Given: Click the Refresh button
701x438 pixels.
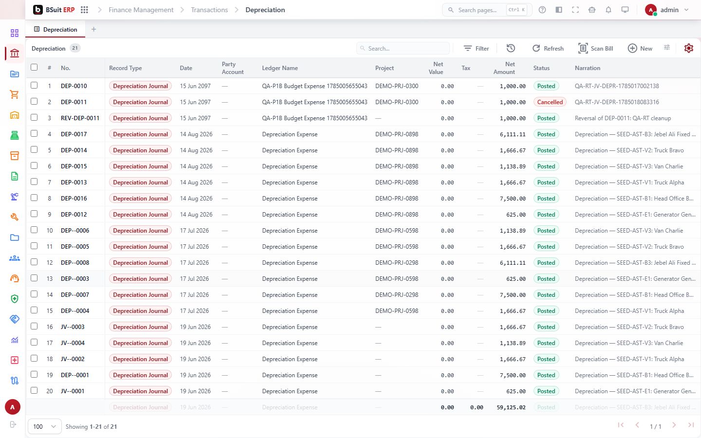Looking at the screenshot, I should coord(548,48).
